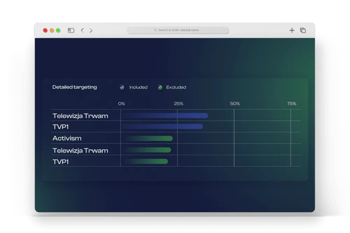Select the Activism row label
The height and width of the screenshot is (233, 350).
pyautogui.click(x=67, y=138)
